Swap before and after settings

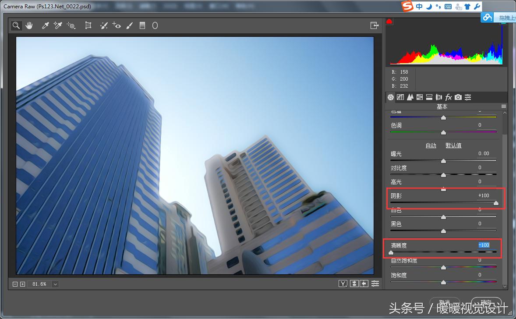pyautogui.click(x=354, y=284)
